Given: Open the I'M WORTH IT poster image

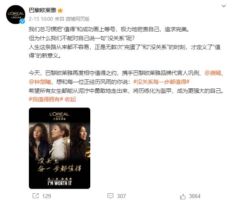Looking at the screenshot, I should pos(59,148).
